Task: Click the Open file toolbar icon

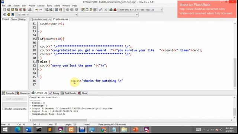Action: click(9, 10)
